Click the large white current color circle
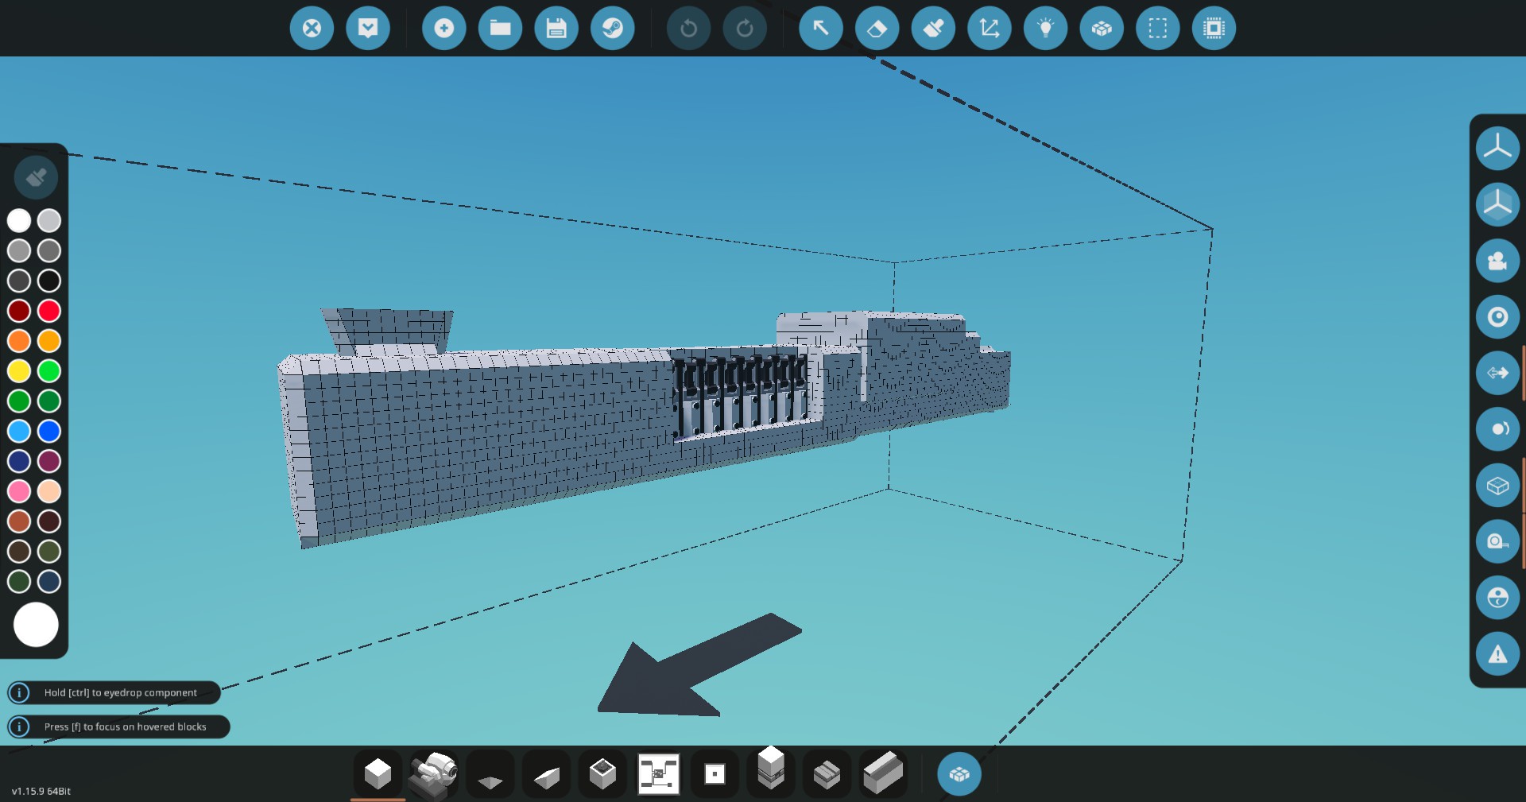This screenshot has height=802, width=1526. (36, 625)
